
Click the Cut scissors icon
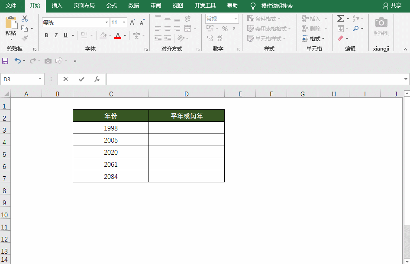pyautogui.click(x=25, y=19)
